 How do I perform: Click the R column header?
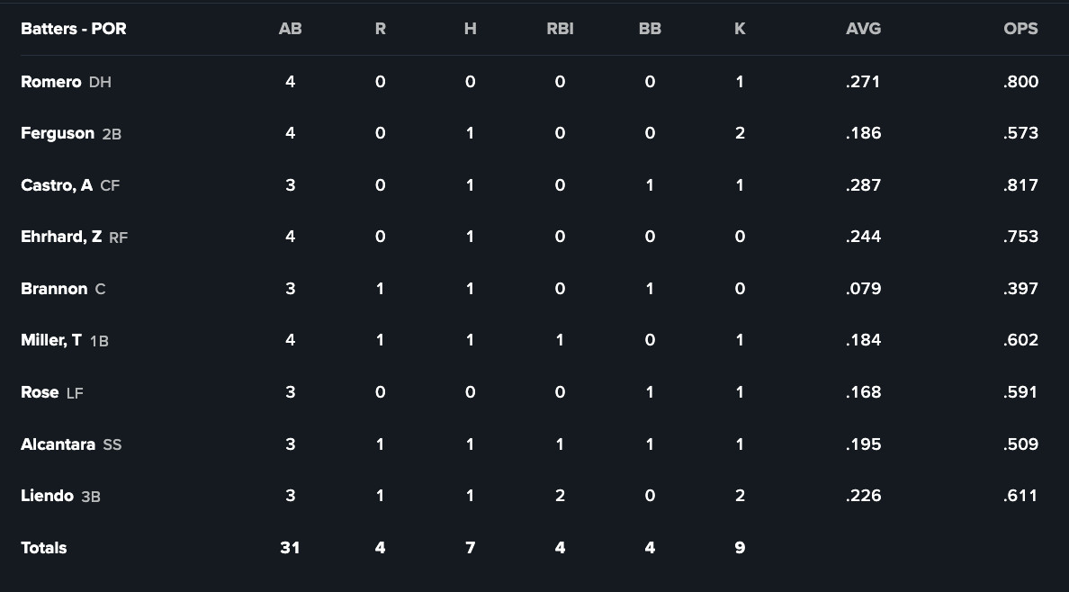[380, 29]
